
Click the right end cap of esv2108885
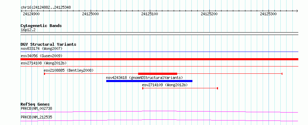(282, 74)
